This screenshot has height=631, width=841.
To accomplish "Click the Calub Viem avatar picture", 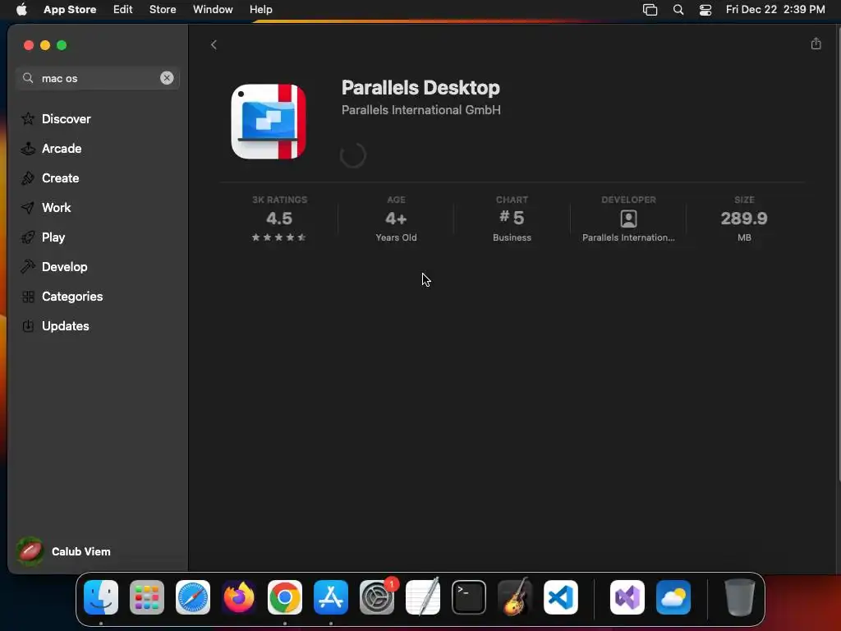I will (30, 551).
